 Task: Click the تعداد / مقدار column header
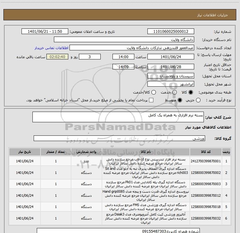point(56,152)
